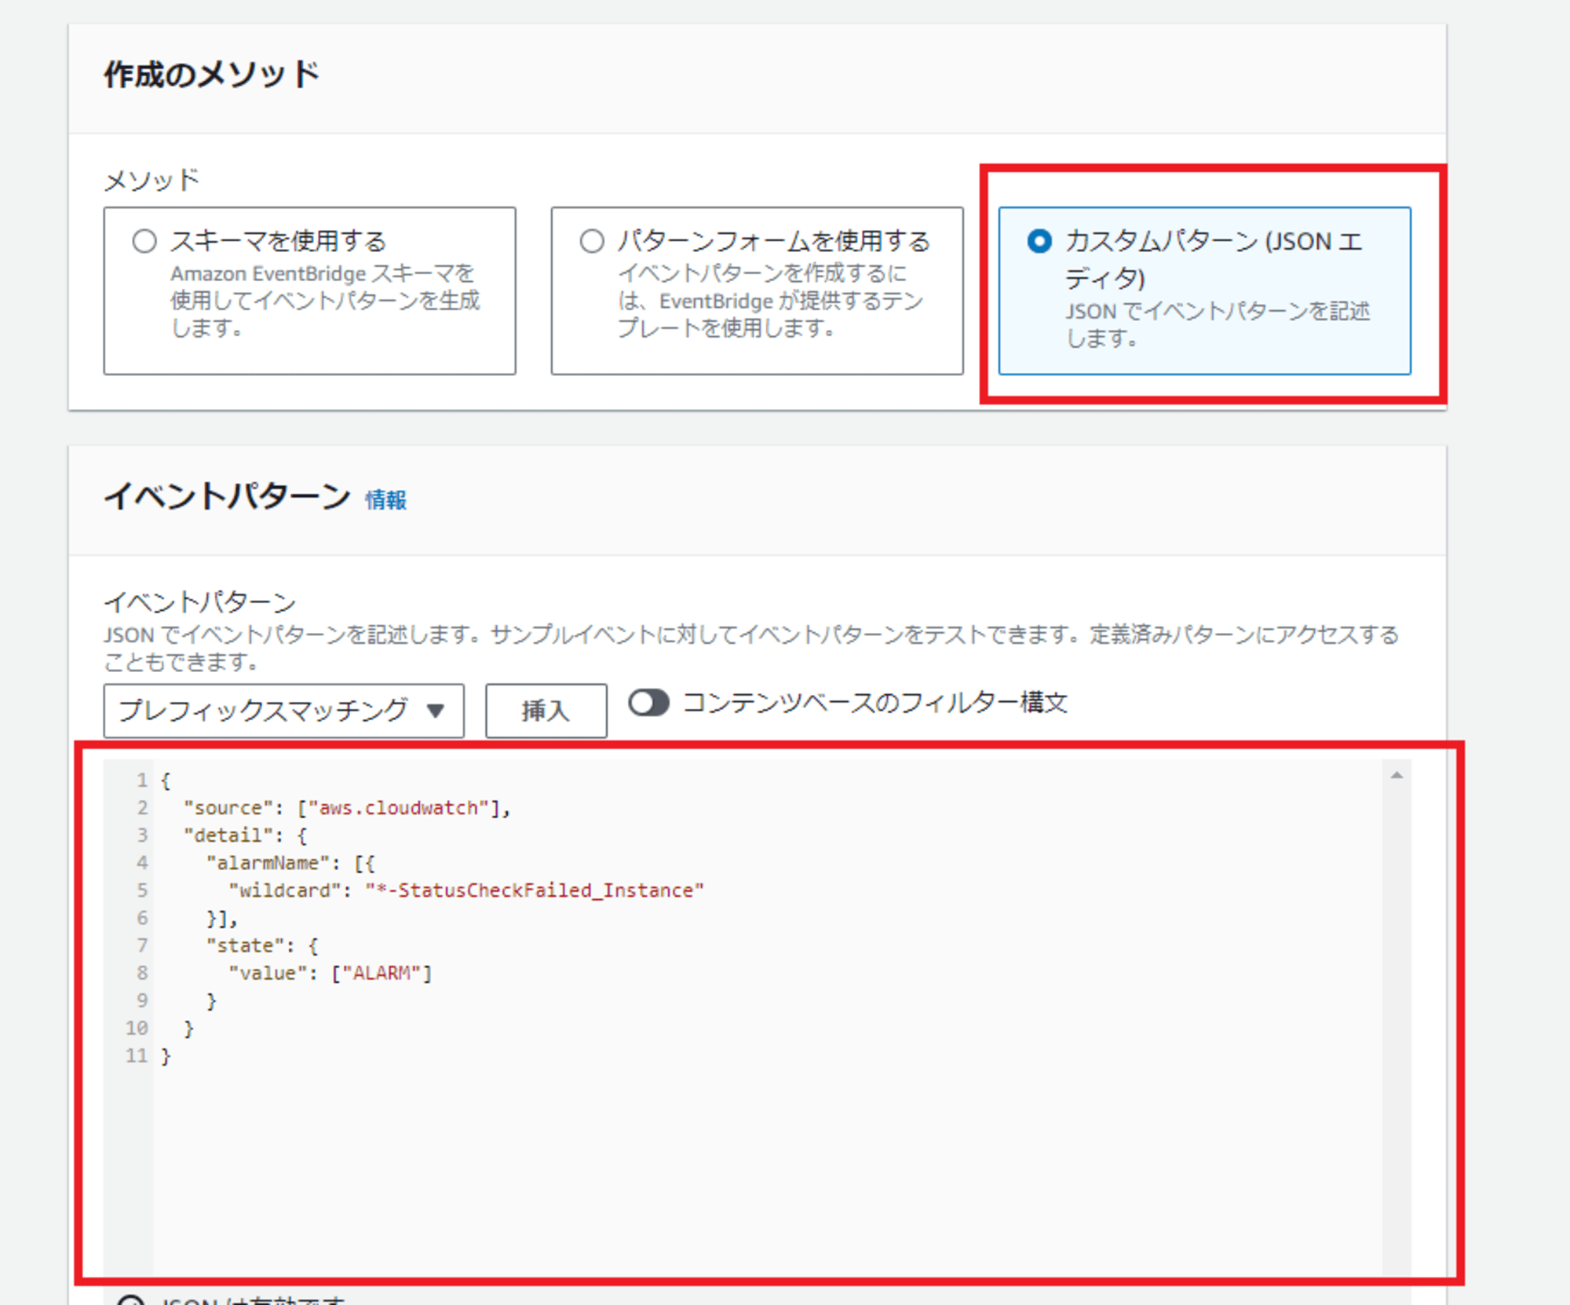1570x1305 pixels.
Task: Open the 情報 link beside イベントパターン
Action: pyautogui.click(x=385, y=500)
